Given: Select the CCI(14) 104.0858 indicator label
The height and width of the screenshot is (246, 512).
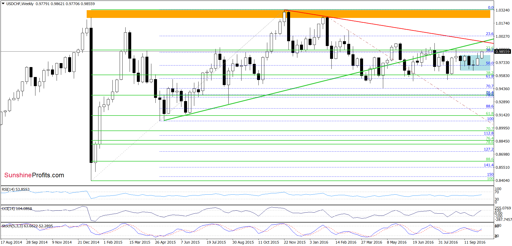Looking at the screenshot, I should click(17, 209).
